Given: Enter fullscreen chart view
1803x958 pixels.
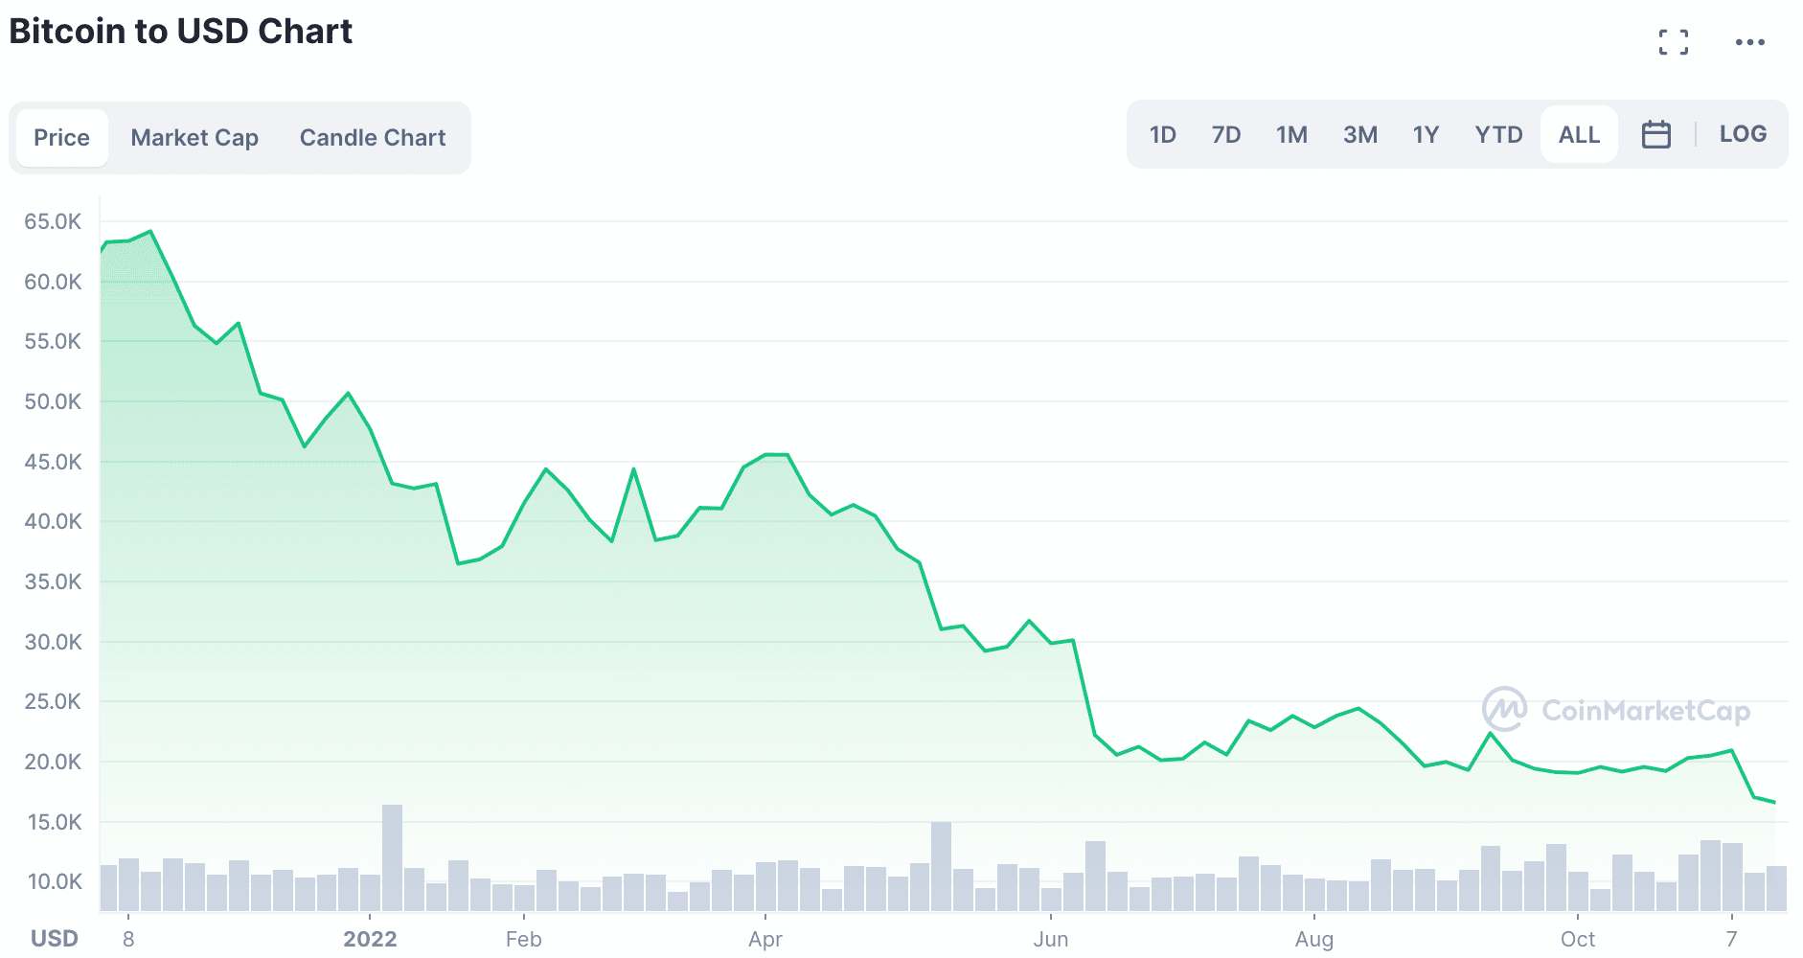Looking at the screenshot, I should coord(1674,42).
